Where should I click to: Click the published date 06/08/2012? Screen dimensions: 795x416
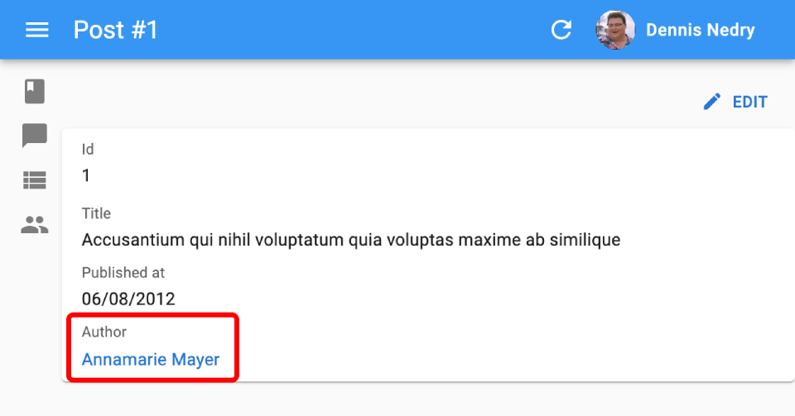click(128, 299)
